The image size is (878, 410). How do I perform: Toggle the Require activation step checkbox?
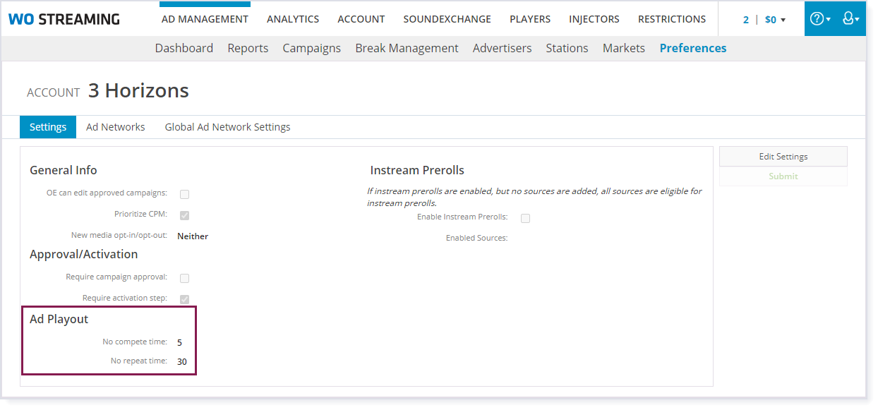184,299
